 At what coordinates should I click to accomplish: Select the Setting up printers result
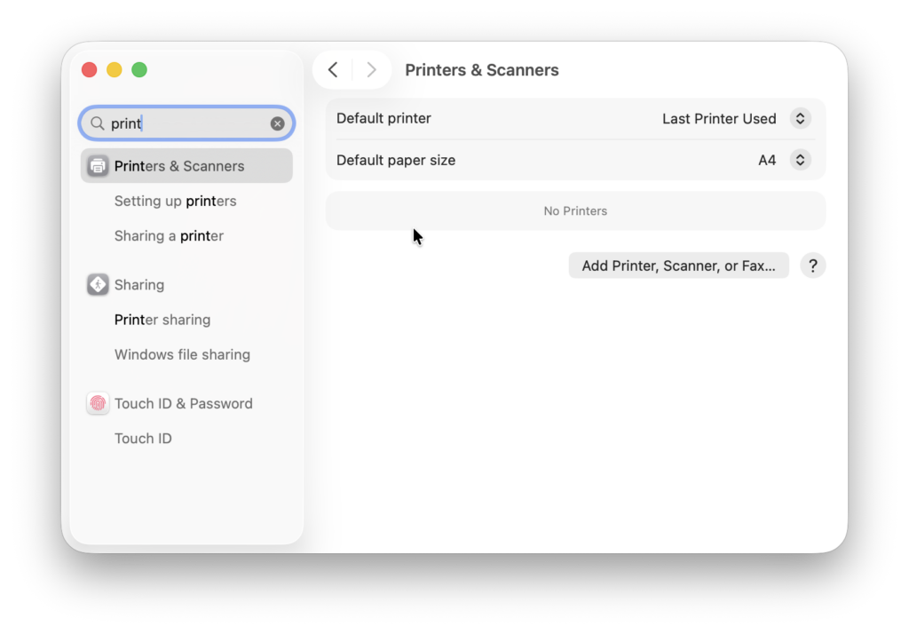click(x=175, y=201)
